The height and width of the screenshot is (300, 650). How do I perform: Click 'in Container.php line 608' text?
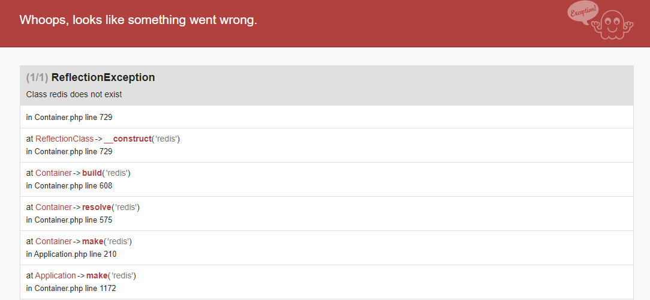pyautogui.click(x=69, y=185)
